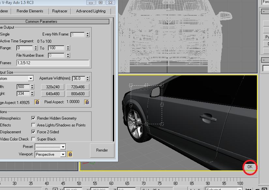Choose the 640x480 resolution preset
The width and height of the screenshot is (269, 190).
52,94
